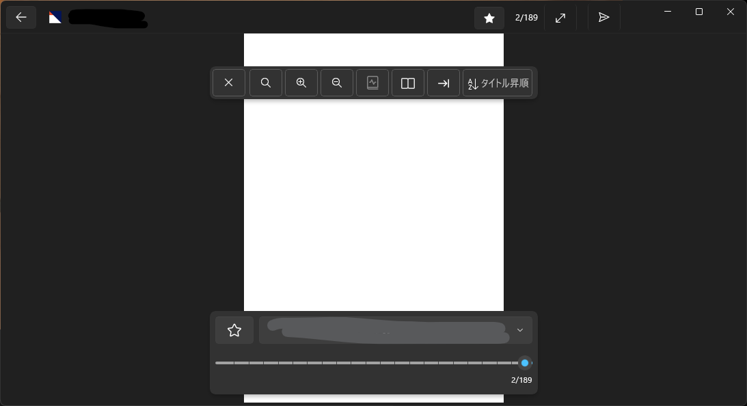This screenshot has height=406, width=747.
Task: Click the page slider's blue handle
Action: (x=524, y=363)
